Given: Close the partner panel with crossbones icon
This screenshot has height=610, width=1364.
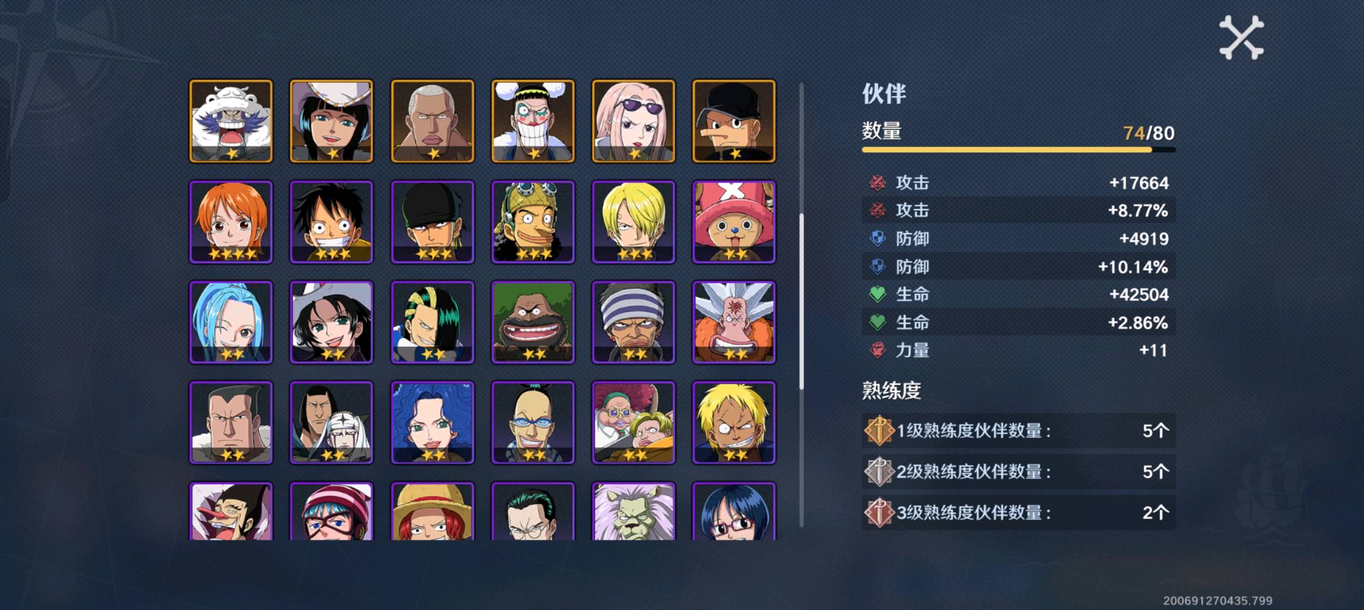Looking at the screenshot, I should pos(1241,37).
